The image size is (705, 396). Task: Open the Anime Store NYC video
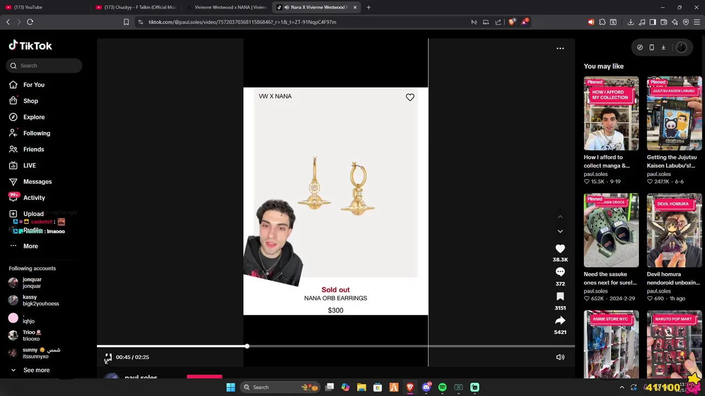tap(611, 344)
